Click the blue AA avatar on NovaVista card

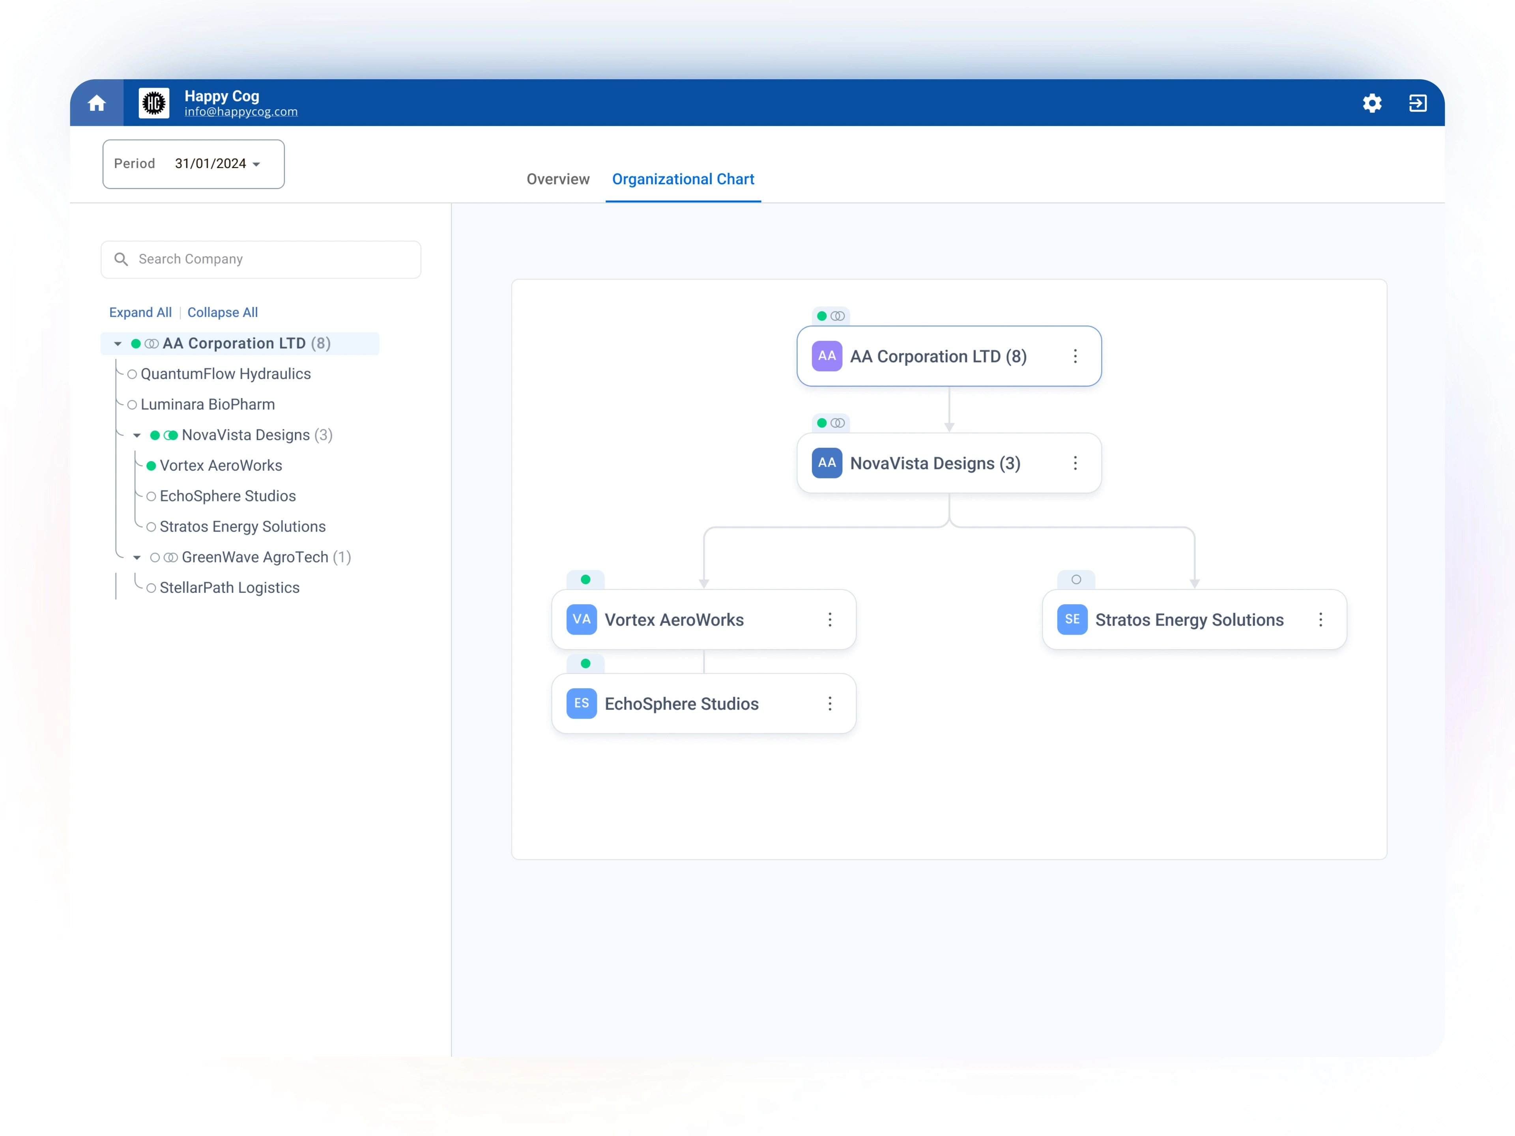[x=827, y=463]
